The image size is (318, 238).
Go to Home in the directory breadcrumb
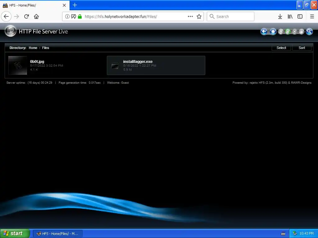33,48
